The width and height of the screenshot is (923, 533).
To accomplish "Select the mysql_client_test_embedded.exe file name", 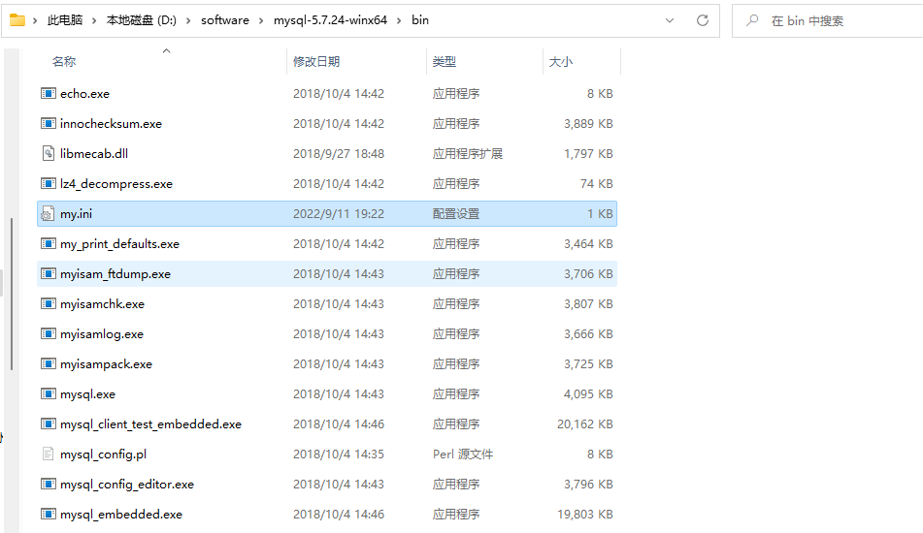I will click(x=150, y=423).
